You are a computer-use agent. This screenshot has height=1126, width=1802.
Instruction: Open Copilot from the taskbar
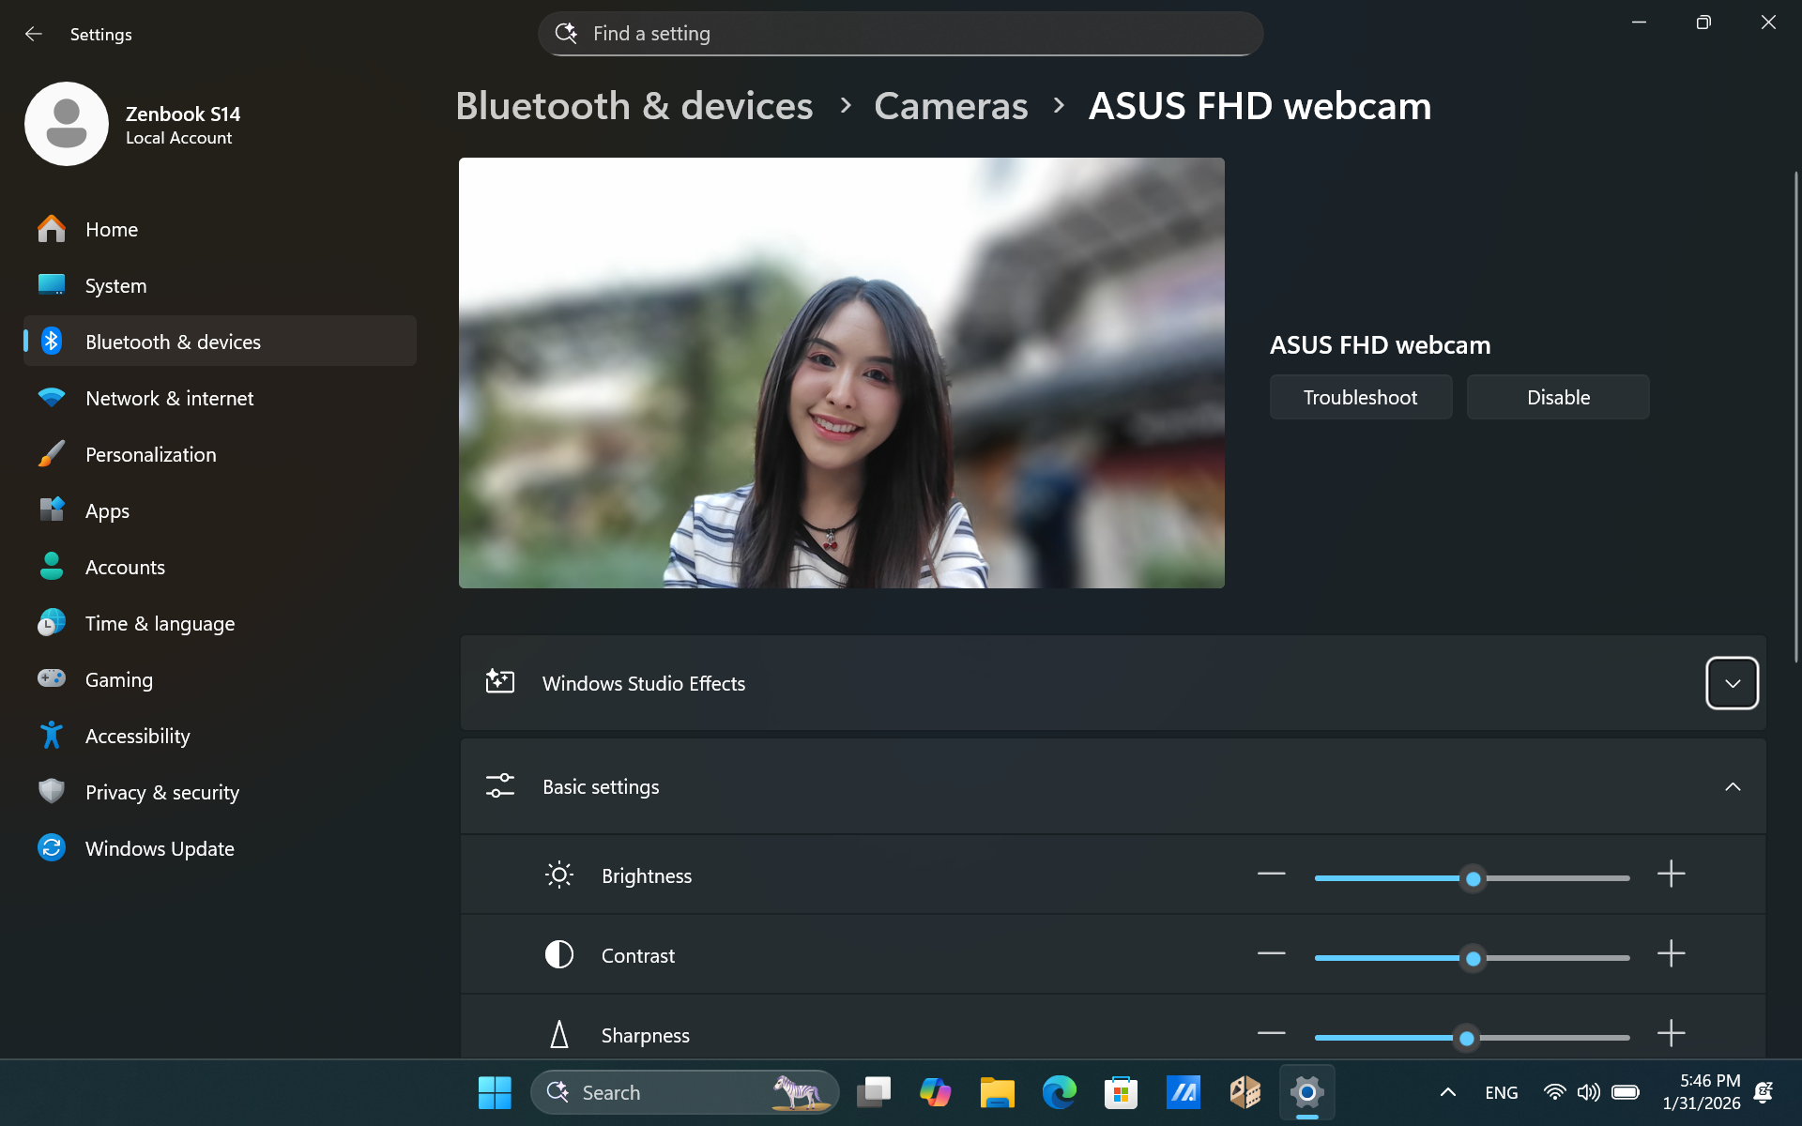[x=935, y=1092]
